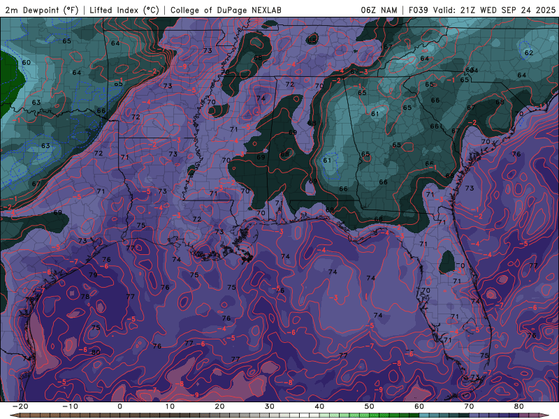This screenshot has width=559, height=419.
Task: Click the "06Z NAM" model run label
Action: coord(379,10)
